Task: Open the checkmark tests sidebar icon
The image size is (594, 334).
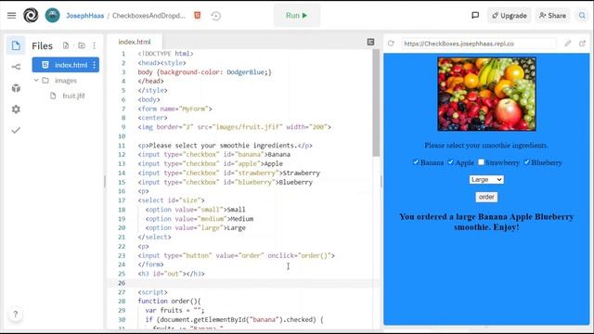Action: [16, 131]
